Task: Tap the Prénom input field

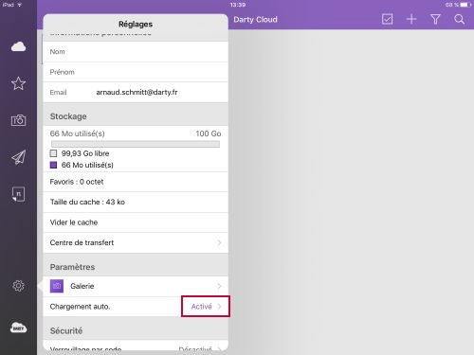Action: coord(136,72)
